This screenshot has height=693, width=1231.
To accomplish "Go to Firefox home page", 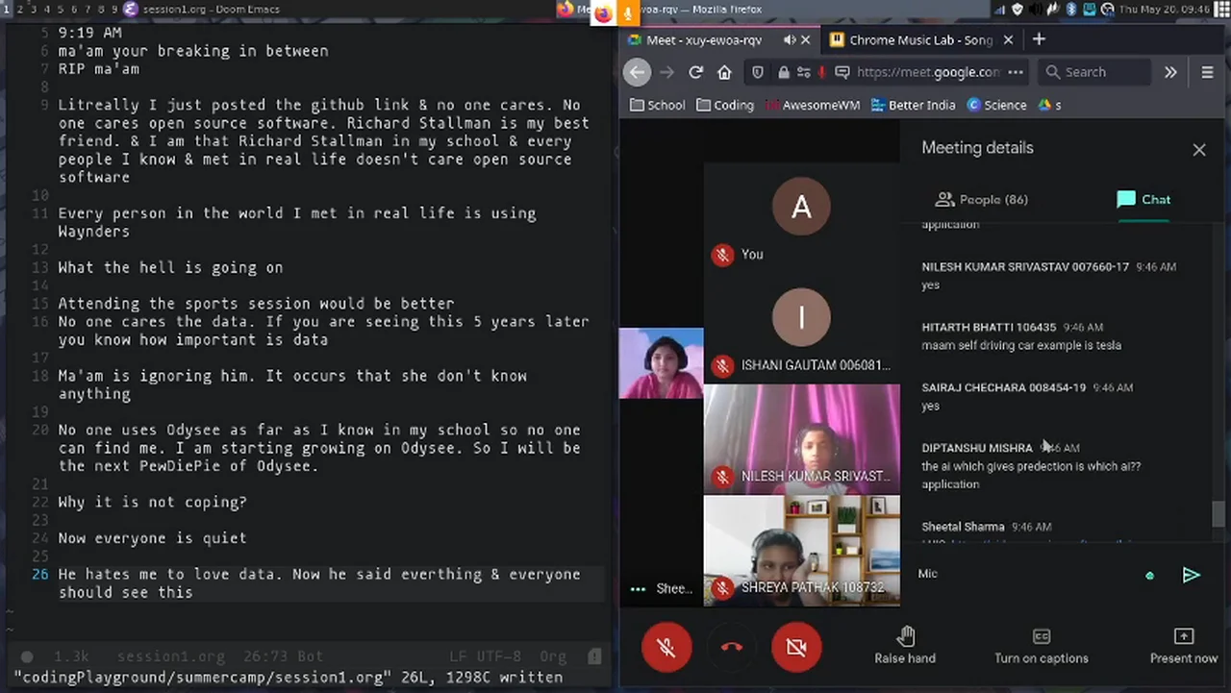I will [x=724, y=72].
